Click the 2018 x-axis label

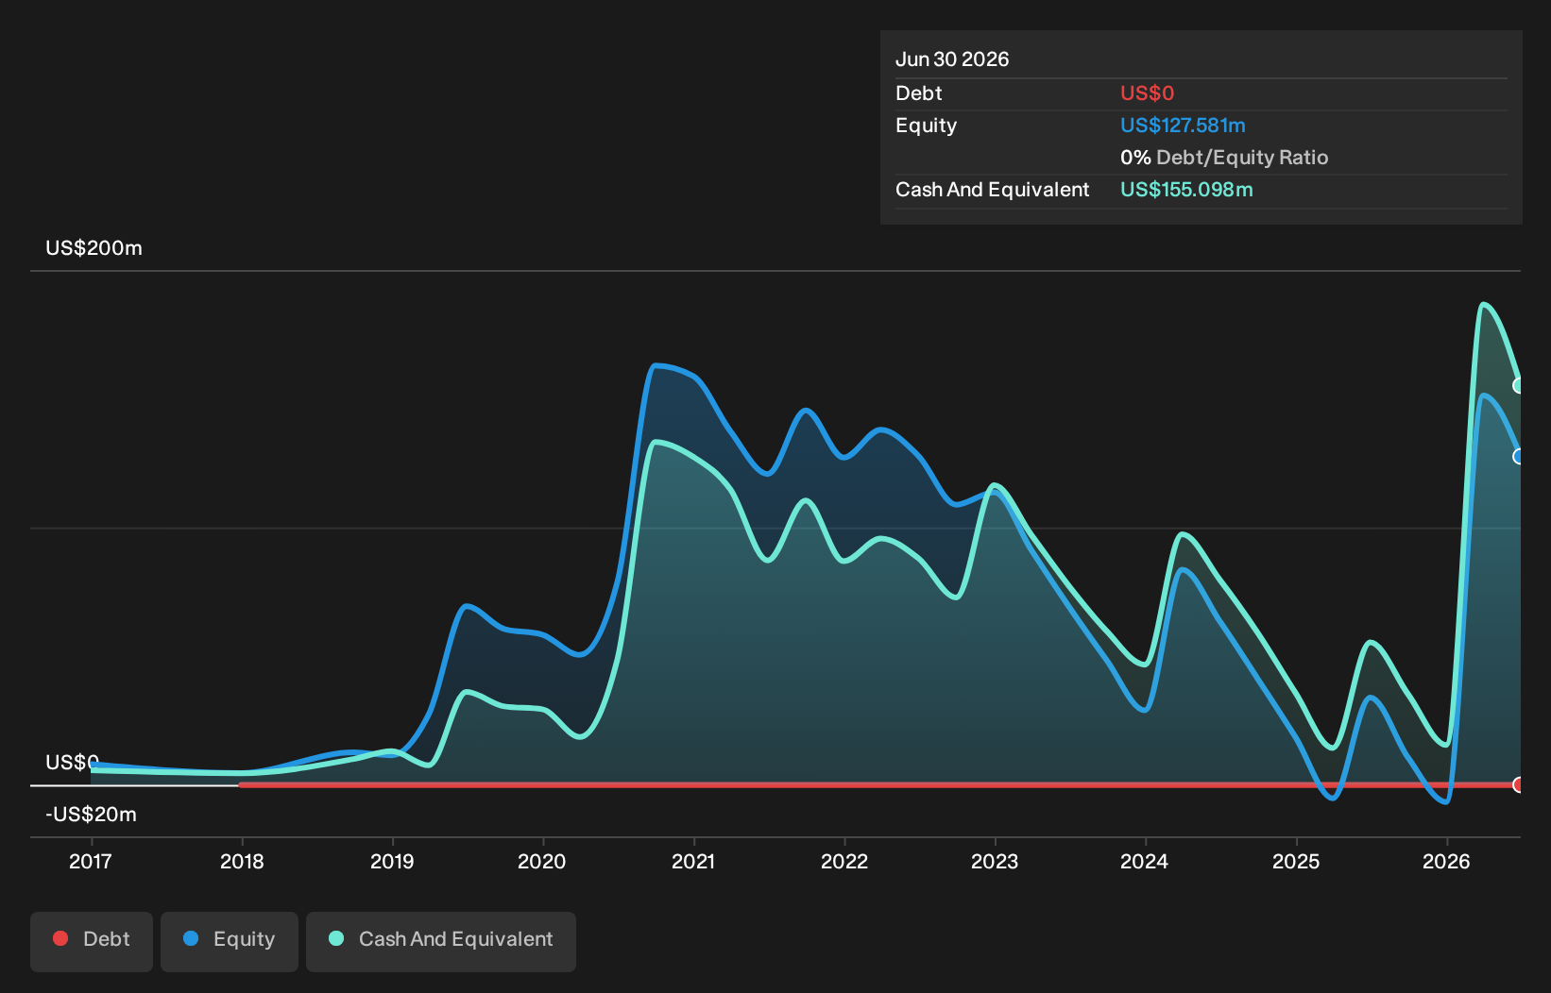pyautogui.click(x=242, y=861)
